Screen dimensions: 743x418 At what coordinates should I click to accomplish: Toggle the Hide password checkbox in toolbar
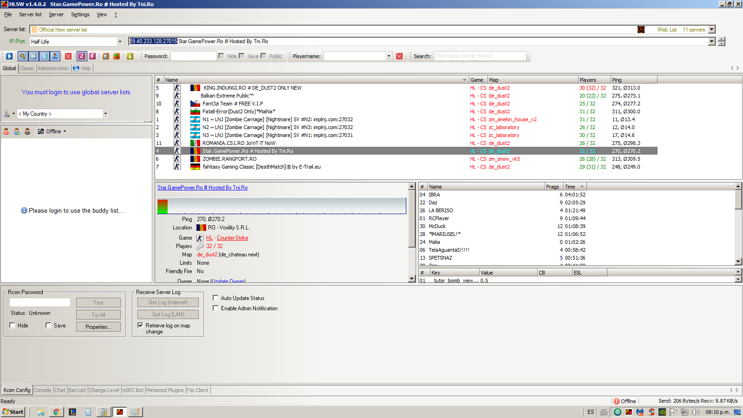(x=221, y=56)
